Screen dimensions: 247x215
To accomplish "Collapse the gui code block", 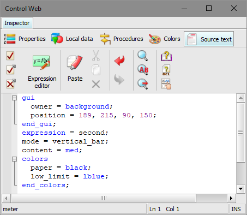I will 14,98.
